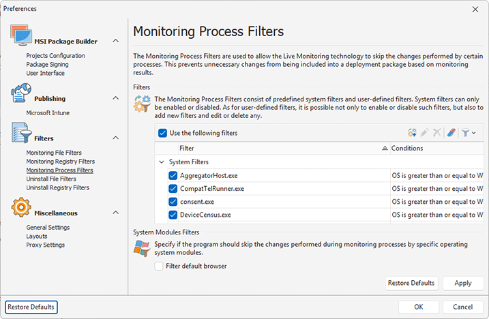Uncheck 'Use the following filters'
Image resolution: width=489 pixels, height=319 pixels.
click(162, 133)
